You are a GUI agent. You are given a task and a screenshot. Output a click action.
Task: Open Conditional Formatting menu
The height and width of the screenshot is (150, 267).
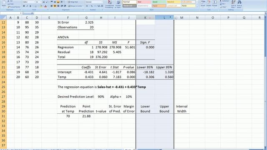(109, 4)
